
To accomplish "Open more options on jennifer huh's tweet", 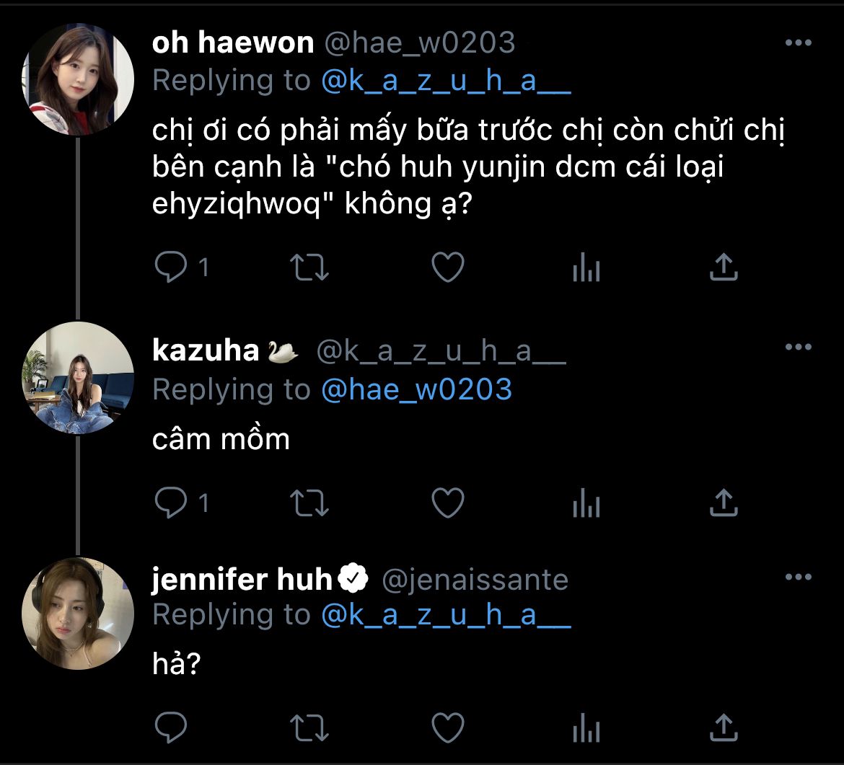I will 798,577.
